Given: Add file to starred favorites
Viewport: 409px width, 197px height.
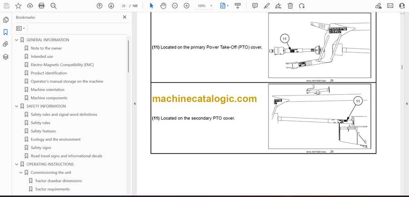Looking at the screenshot, I should 18,6.
